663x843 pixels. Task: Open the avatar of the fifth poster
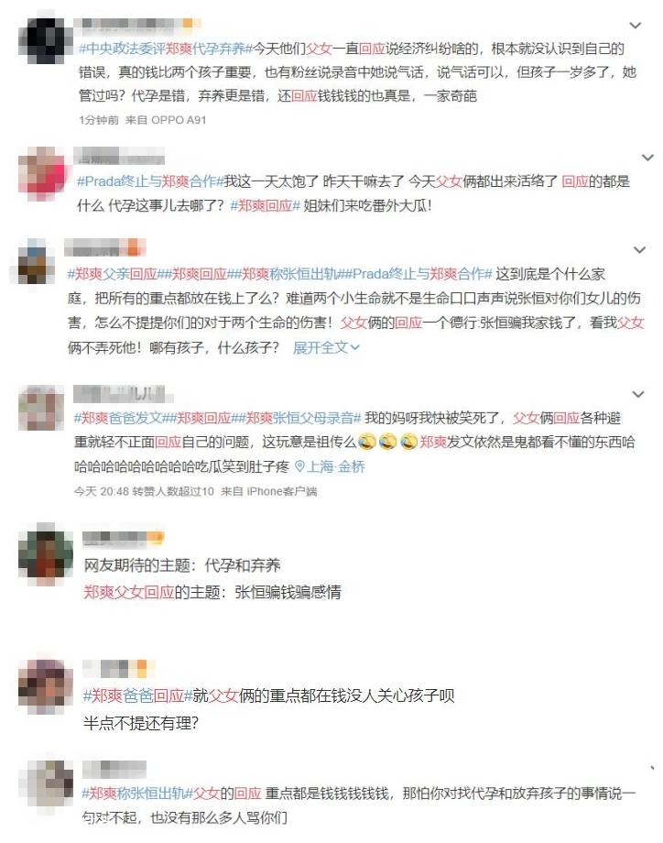click(45, 553)
